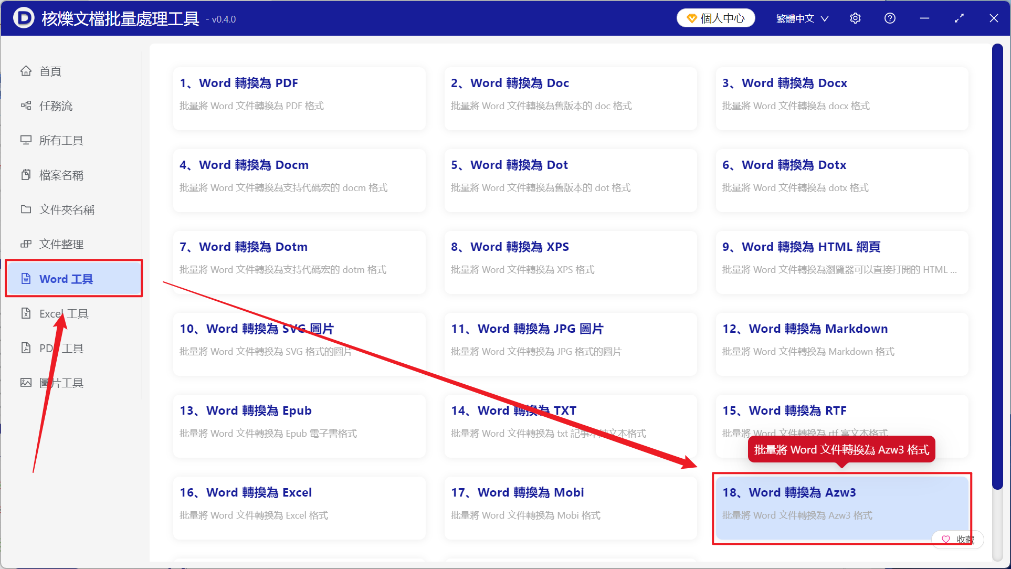Click the app logo icon in title bar
Screen dimensions: 1011x569
point(24,18)
